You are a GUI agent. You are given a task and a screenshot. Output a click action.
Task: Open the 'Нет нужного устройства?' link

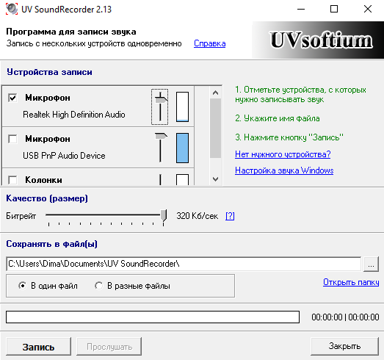[x=283, y=154]
